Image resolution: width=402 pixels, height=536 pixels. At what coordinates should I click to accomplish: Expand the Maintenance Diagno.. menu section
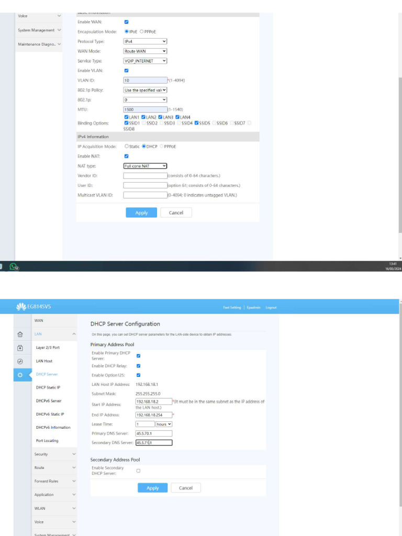[x=39, y=44]
